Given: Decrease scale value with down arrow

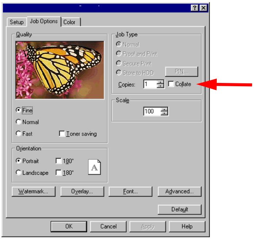Looking at the screenshot, I should (165, 113).
